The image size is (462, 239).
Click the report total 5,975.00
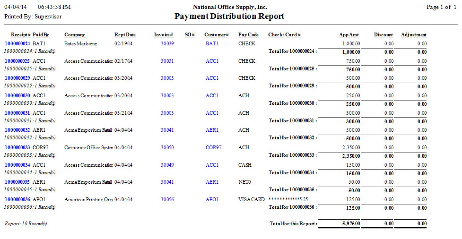(x=349, y=223)
